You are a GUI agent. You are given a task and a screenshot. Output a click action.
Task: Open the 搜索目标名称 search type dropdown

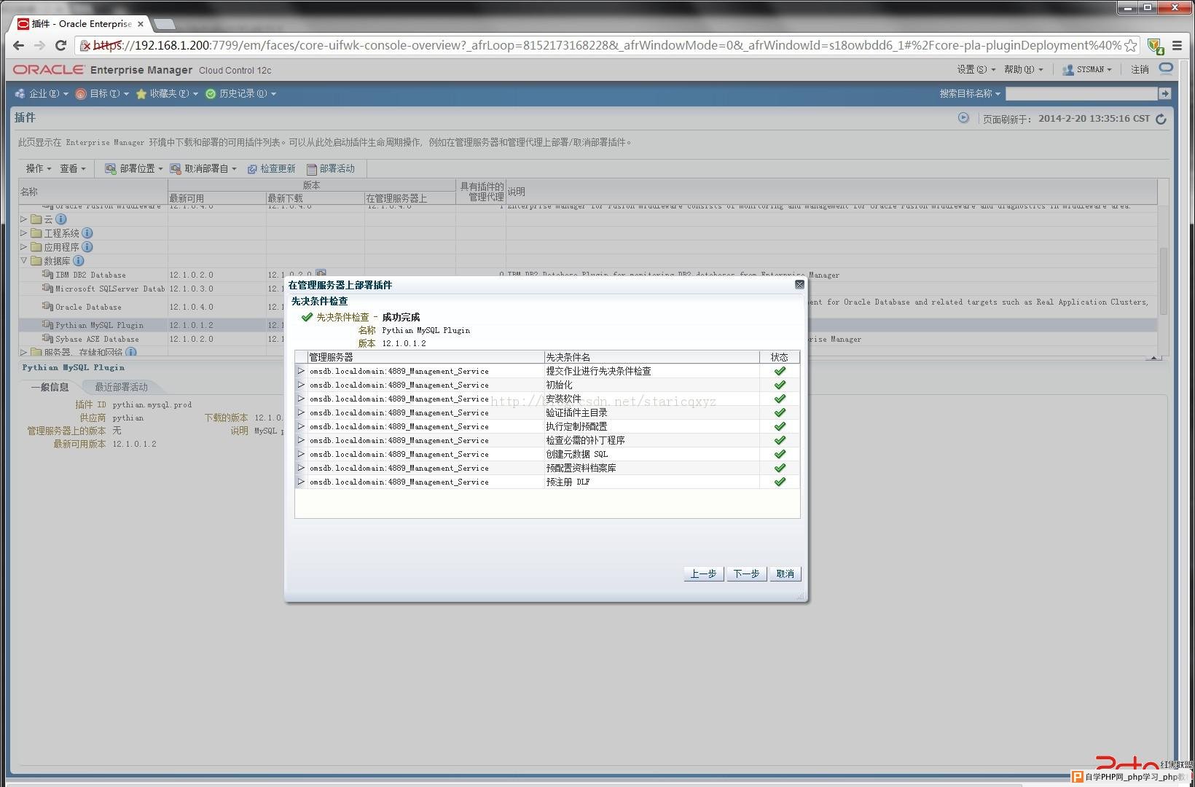pos(970,93)
